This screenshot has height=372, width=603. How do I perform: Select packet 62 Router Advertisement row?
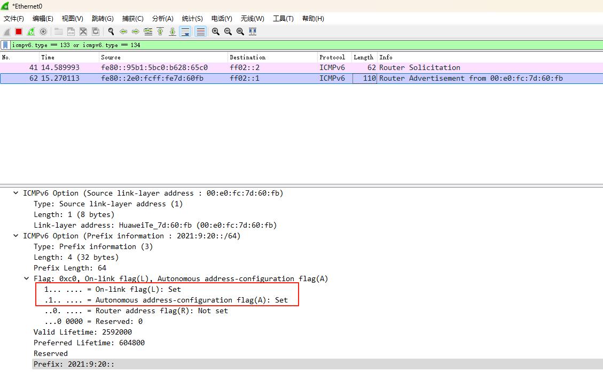click(x=301, y=79)
